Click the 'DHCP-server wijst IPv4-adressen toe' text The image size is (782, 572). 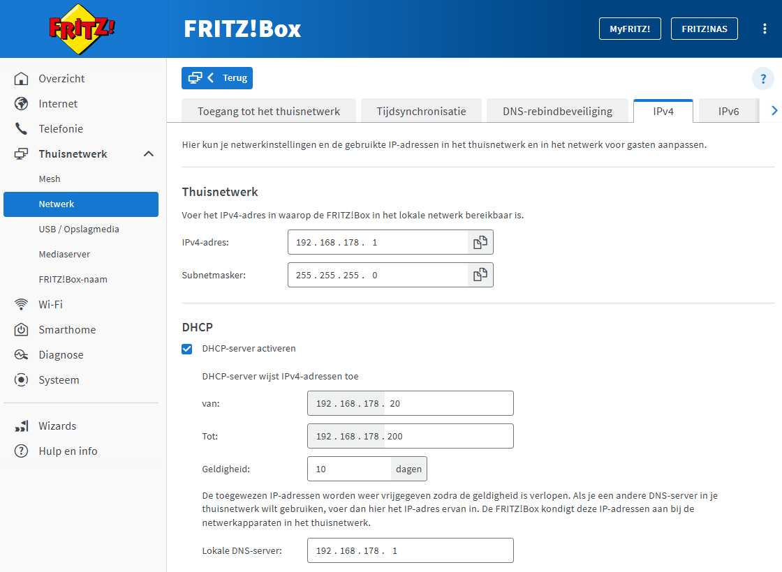280,376
